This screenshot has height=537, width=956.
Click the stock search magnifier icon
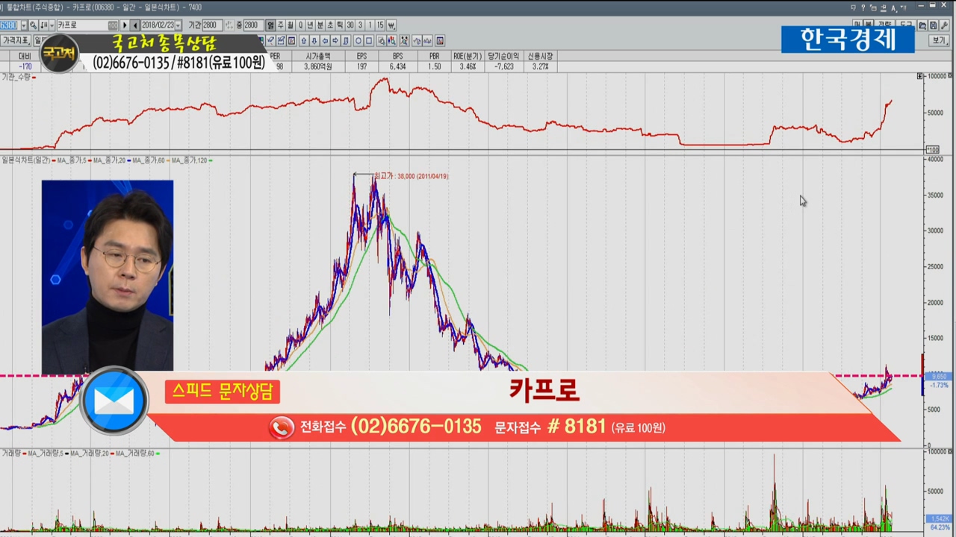[34, 25]
